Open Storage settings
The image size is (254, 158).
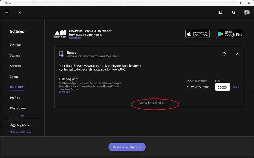point(15,55)
